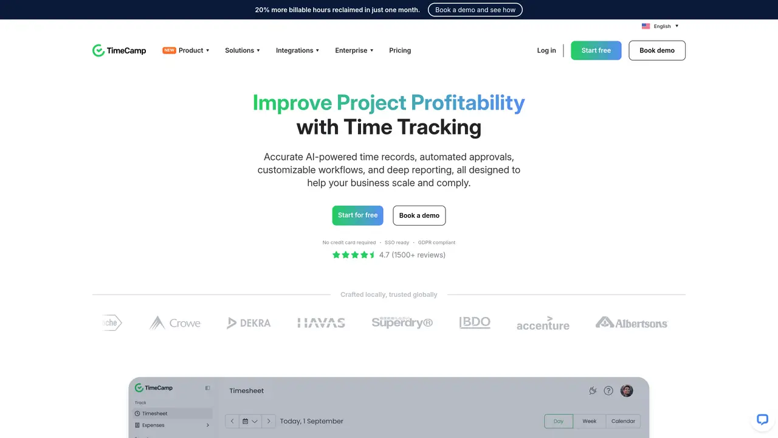This screenshot has width=778, height=438.
Task: Go to previous day arrow
Action: 232,421
